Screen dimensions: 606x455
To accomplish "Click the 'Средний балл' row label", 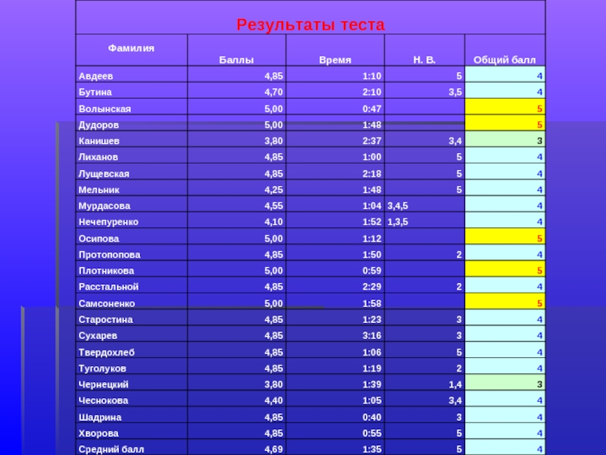I will coord(111,450).
